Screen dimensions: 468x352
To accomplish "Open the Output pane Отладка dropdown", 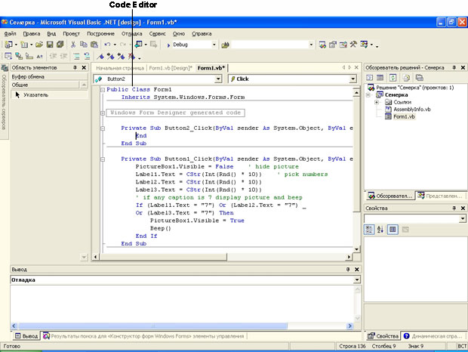I will pyautogui.click(x=357, y=280).
